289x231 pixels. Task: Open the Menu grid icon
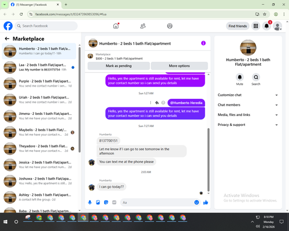[x=255, y=26]
